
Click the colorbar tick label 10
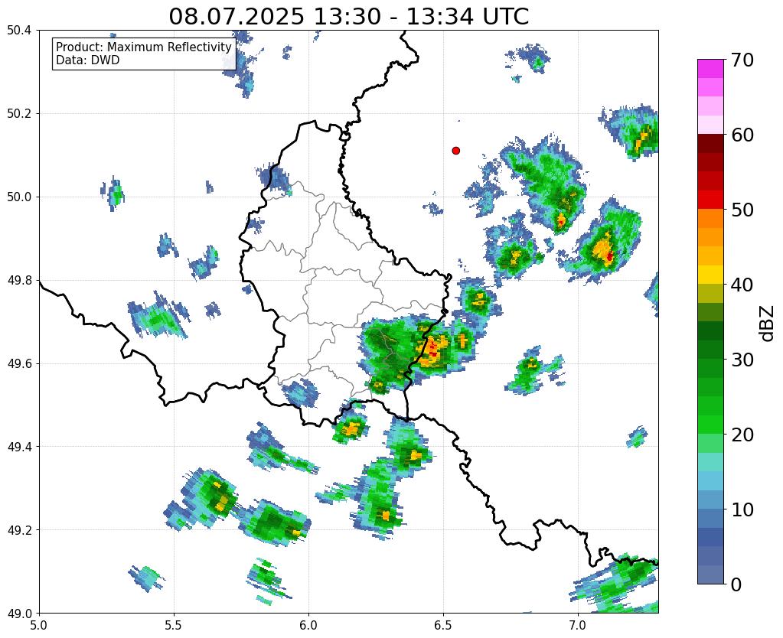742,509
